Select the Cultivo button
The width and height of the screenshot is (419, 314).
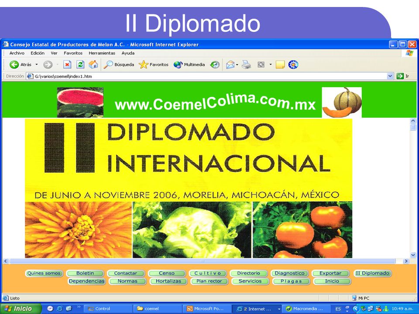208,273
